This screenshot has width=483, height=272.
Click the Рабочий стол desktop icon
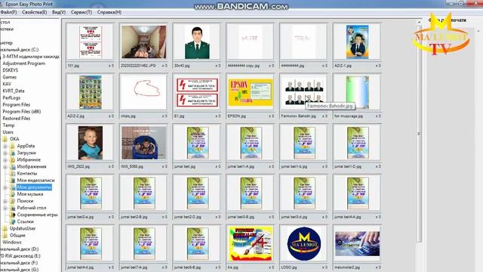tap(12, 208)
